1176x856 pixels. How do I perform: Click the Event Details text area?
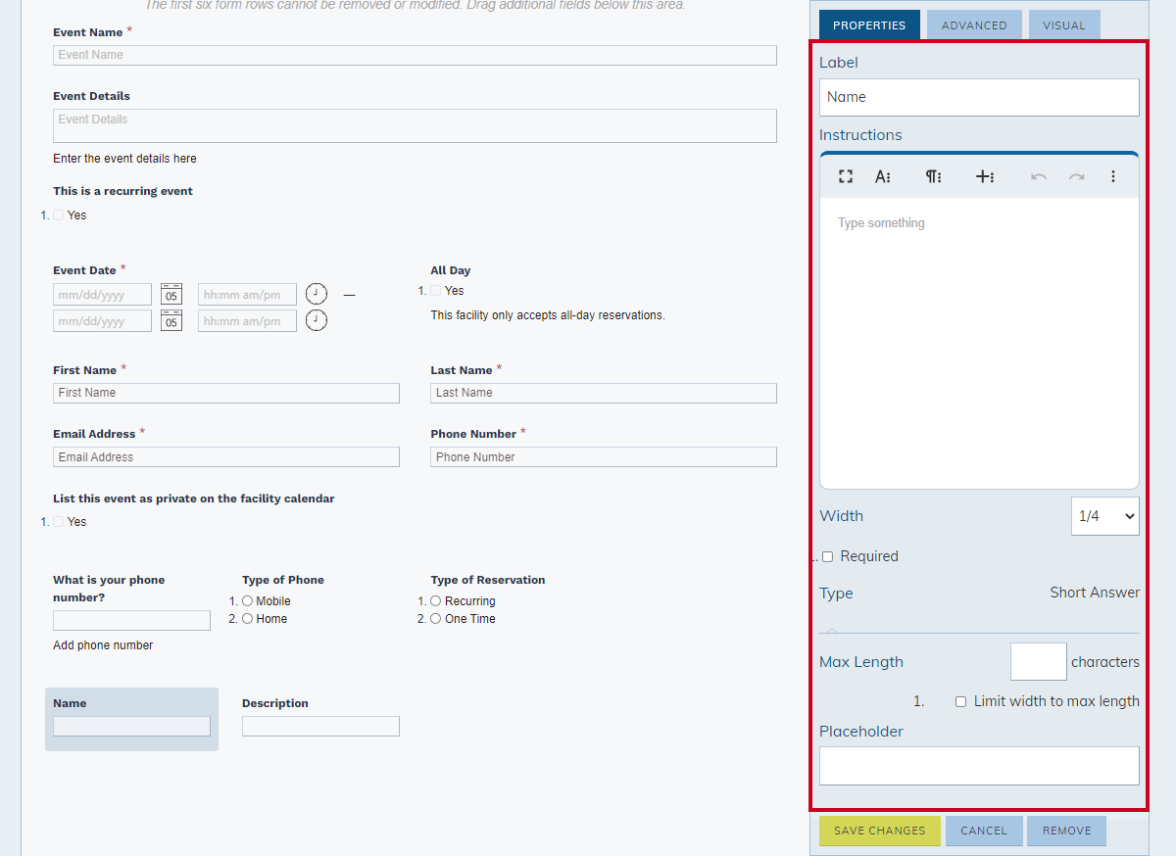pos(415,125)
